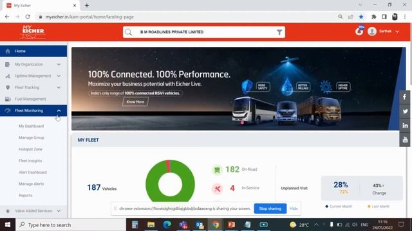The height and width of the screenshot is (231, 412).
Task: Open Fuel Management
Action: (x=30, y=99)
